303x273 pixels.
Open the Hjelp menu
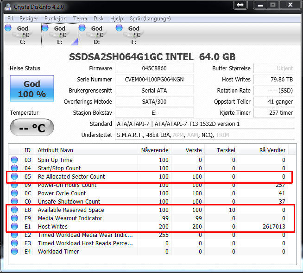117,19
